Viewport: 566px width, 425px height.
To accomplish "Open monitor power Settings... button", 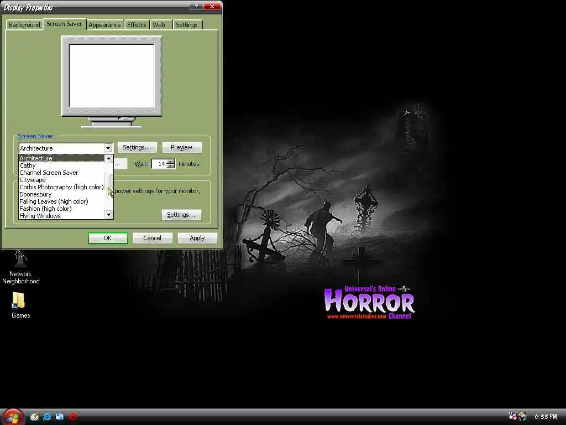I will pos(181,215).
